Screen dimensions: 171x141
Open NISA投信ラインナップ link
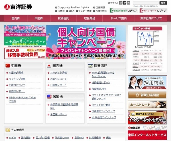[104, 117]
